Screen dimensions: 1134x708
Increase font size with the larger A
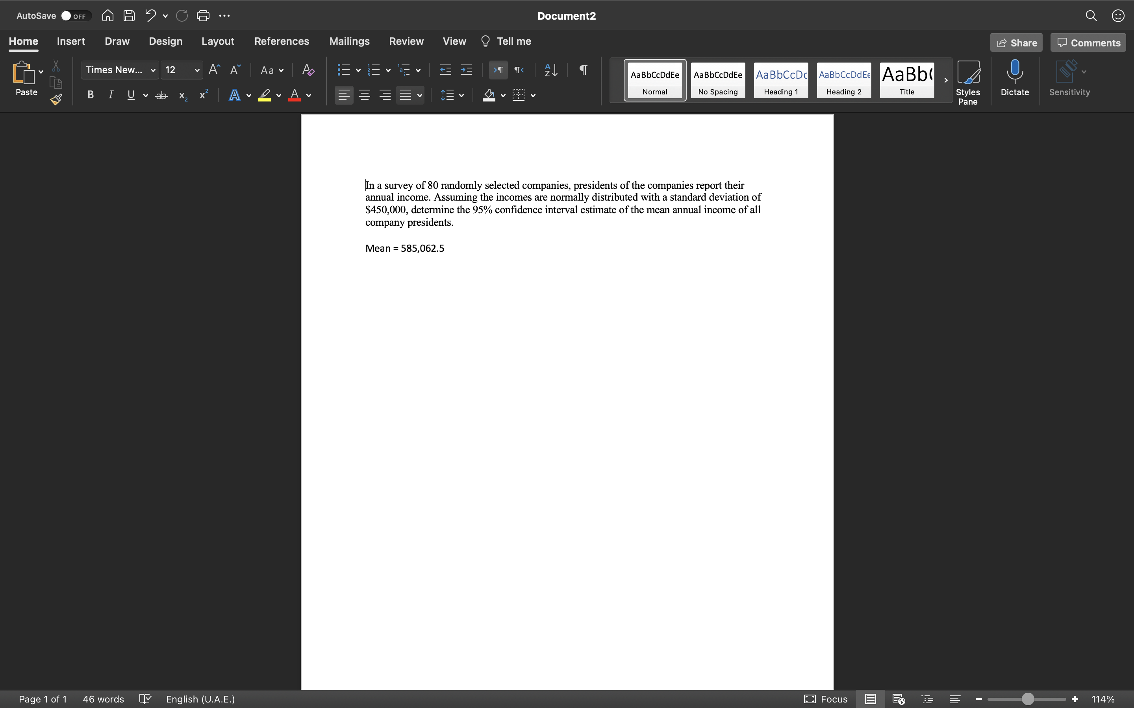(x=214, y=70)
